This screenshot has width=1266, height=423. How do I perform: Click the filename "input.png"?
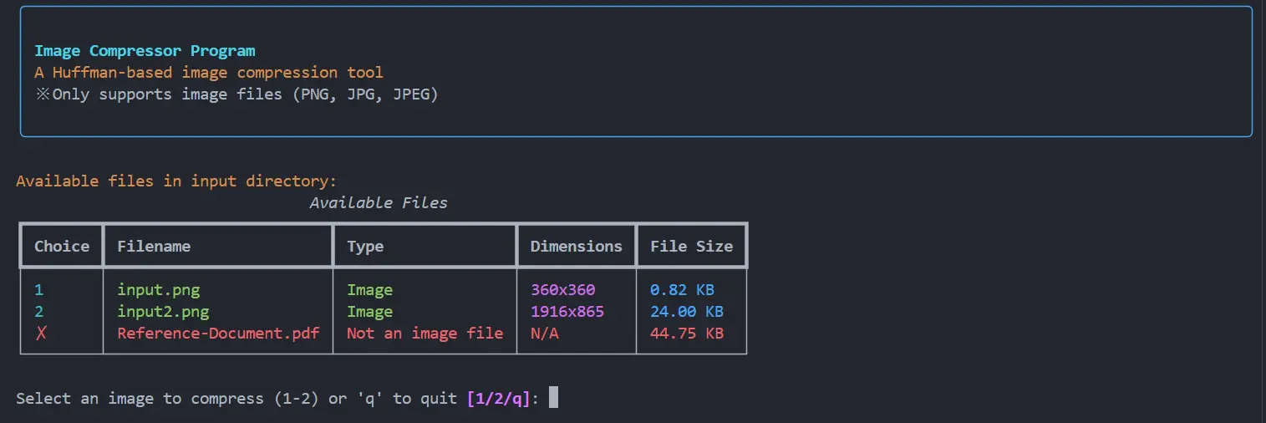pos(159,290)
